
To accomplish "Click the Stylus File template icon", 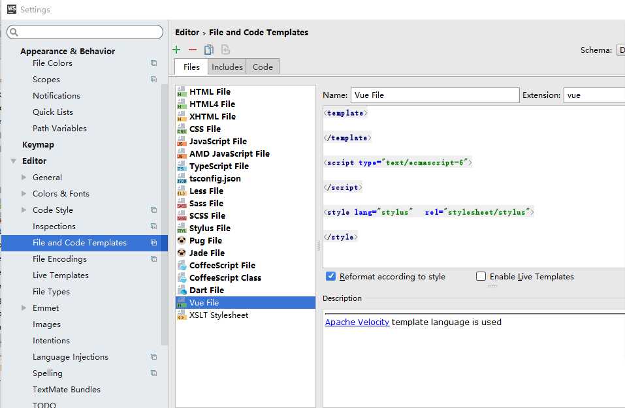I will click(182, 228).
